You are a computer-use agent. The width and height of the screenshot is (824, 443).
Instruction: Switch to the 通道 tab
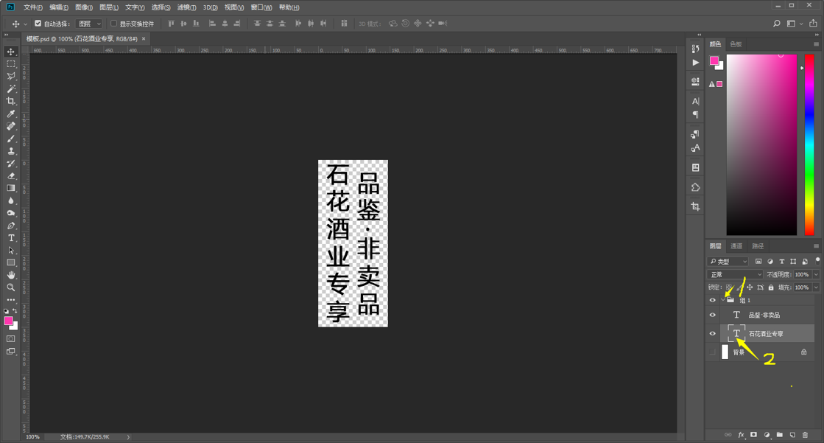(x=736, y=246)
